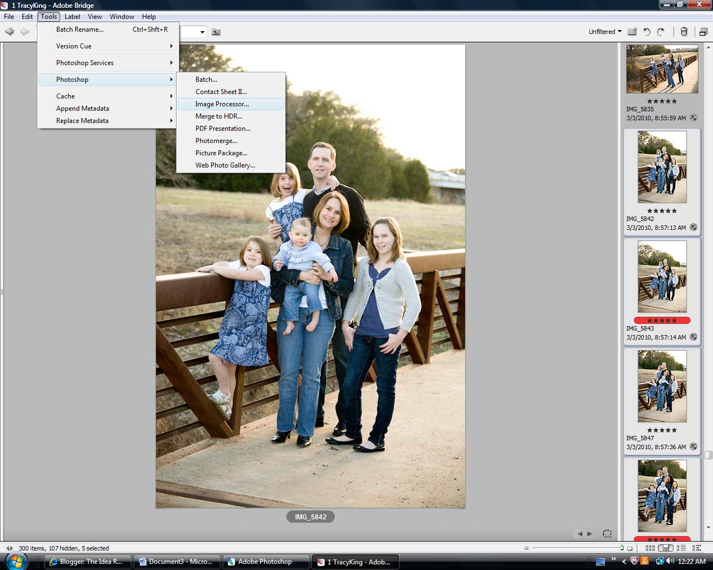Open McAfee tray icon
Viewport: 713px width, 570px height.
[x=634, y=561]
